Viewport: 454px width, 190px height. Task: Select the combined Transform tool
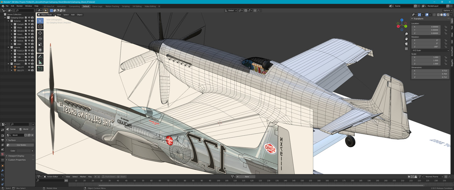(x=40, y=50)
